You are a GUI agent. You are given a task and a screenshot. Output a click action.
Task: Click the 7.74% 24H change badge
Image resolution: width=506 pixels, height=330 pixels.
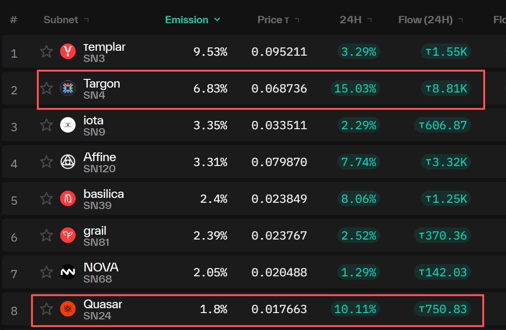pos(359,162)
